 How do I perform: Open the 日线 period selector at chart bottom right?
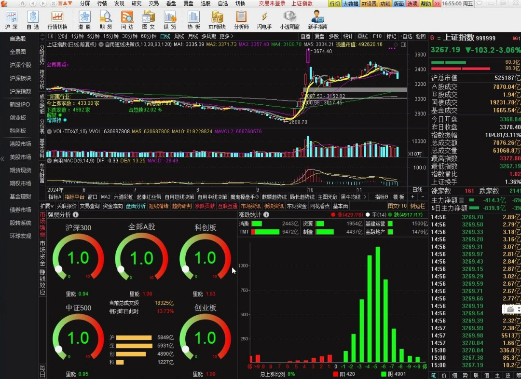417,189
